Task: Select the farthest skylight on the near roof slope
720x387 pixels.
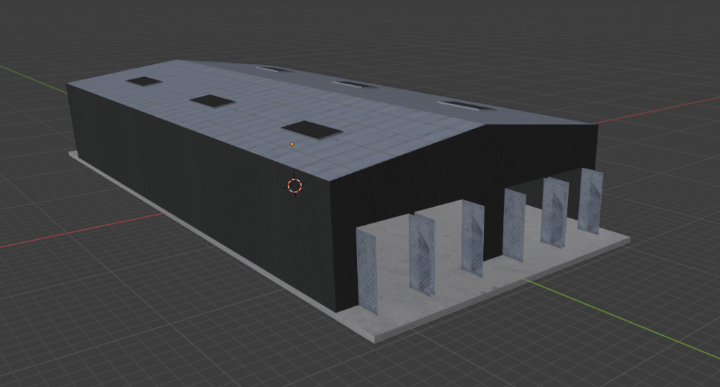Action: tap(144, 81)
